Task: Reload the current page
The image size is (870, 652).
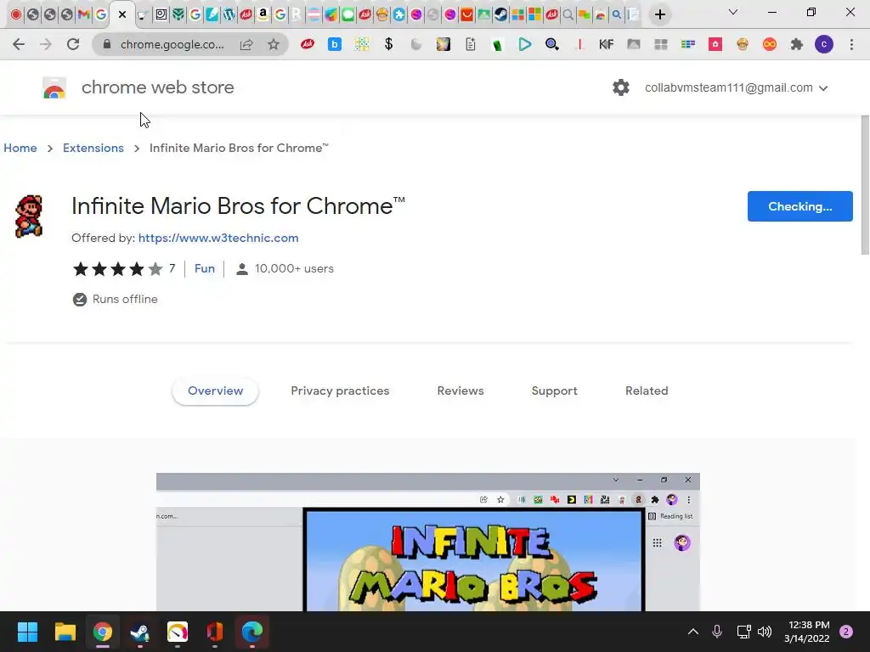Action: (x=73, y=44)
